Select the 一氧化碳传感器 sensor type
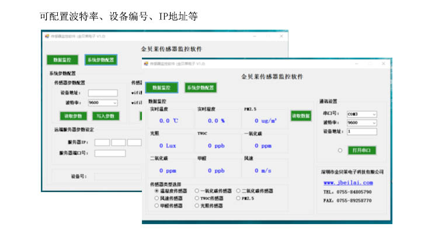The height and width of the screenshot is (241, 438). coord(196,191)
